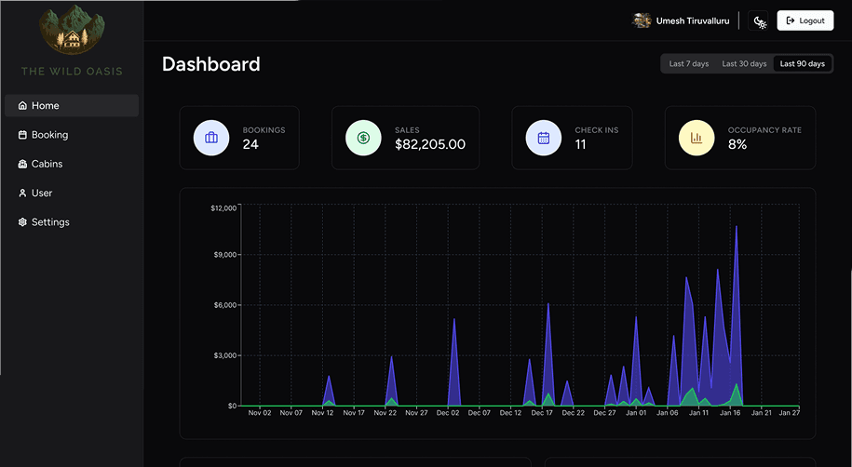Click the Cabins icon in sidebar
The height and width of the screenshot is (467, 852).
(22, 164)
